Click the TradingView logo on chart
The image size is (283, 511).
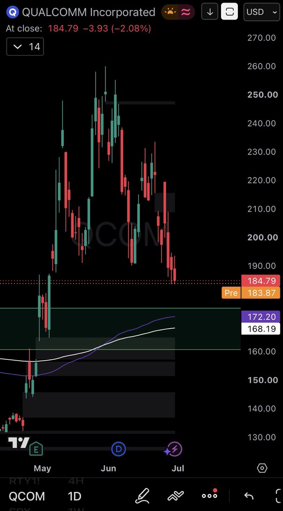(19, 443)
